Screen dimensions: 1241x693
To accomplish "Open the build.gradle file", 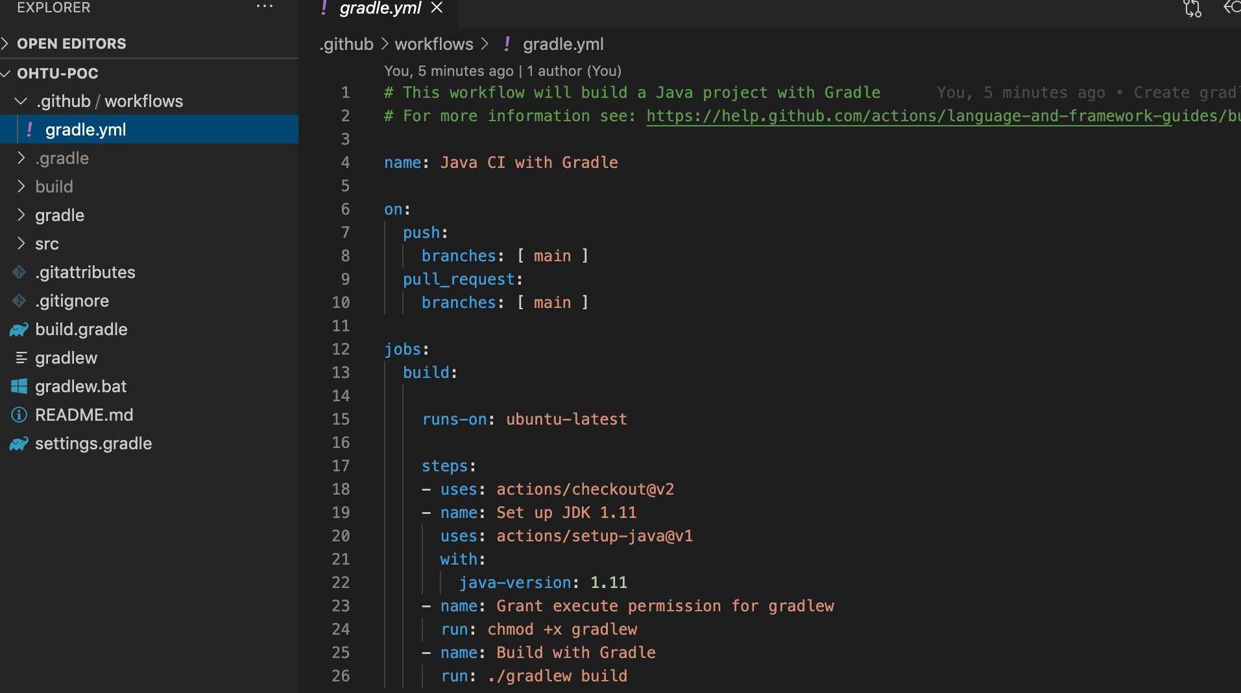I will click(149, 329).
